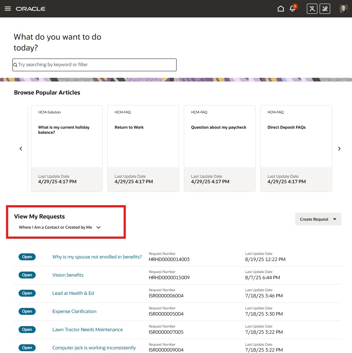Toggle the Open badge on Lawn Tractor request
The image size is (352, 353).
coord(27,329)
